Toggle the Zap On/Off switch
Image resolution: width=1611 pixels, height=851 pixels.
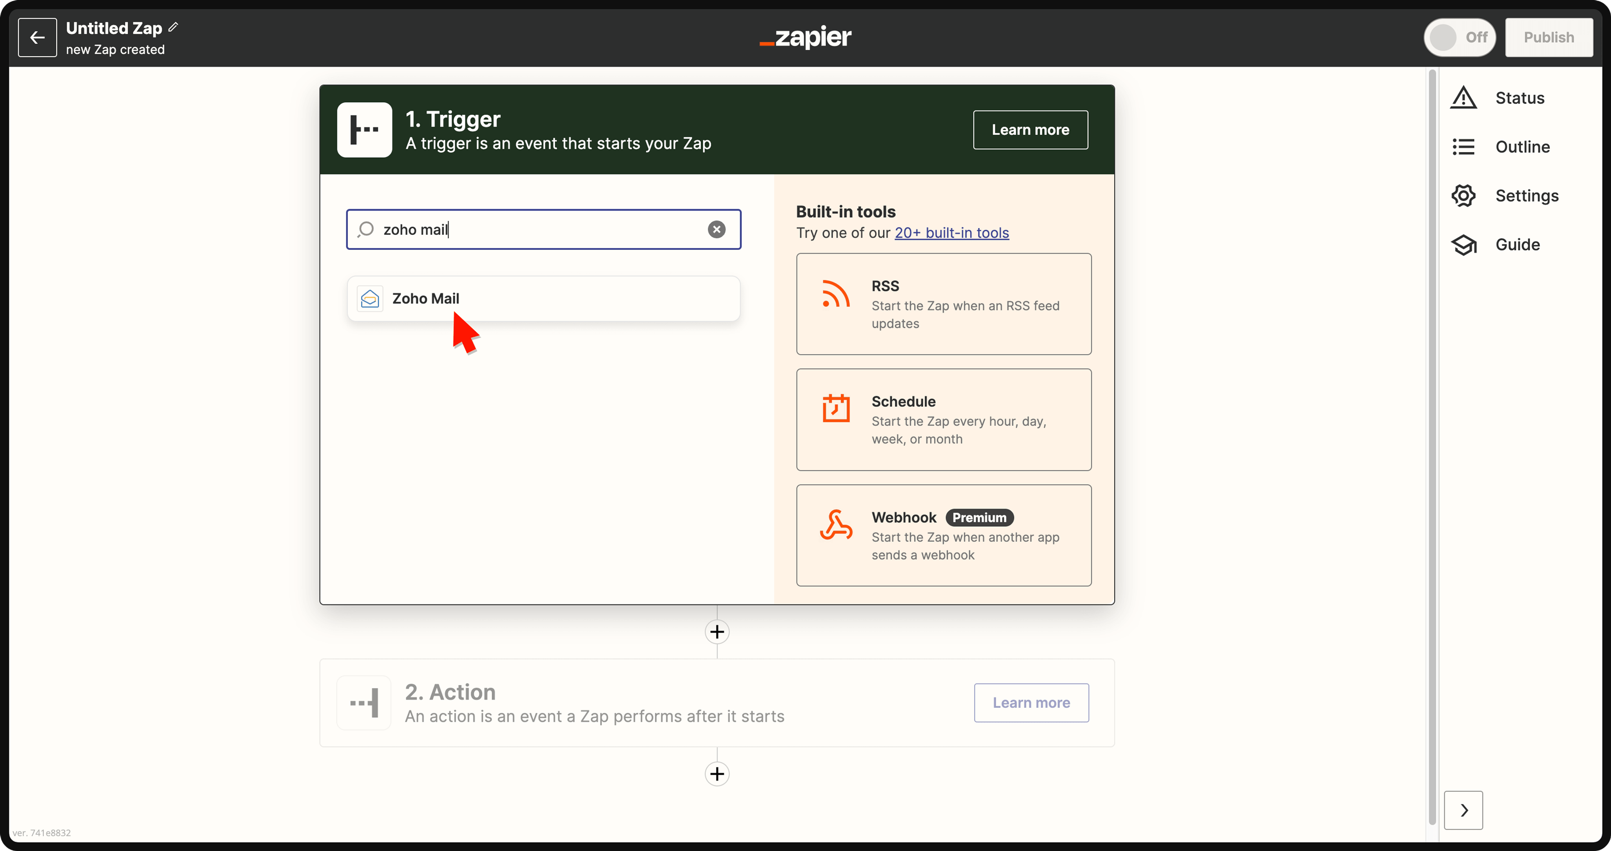coord(1460,38)
